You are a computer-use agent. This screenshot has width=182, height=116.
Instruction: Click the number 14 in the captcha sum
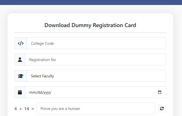pos(27,109)
